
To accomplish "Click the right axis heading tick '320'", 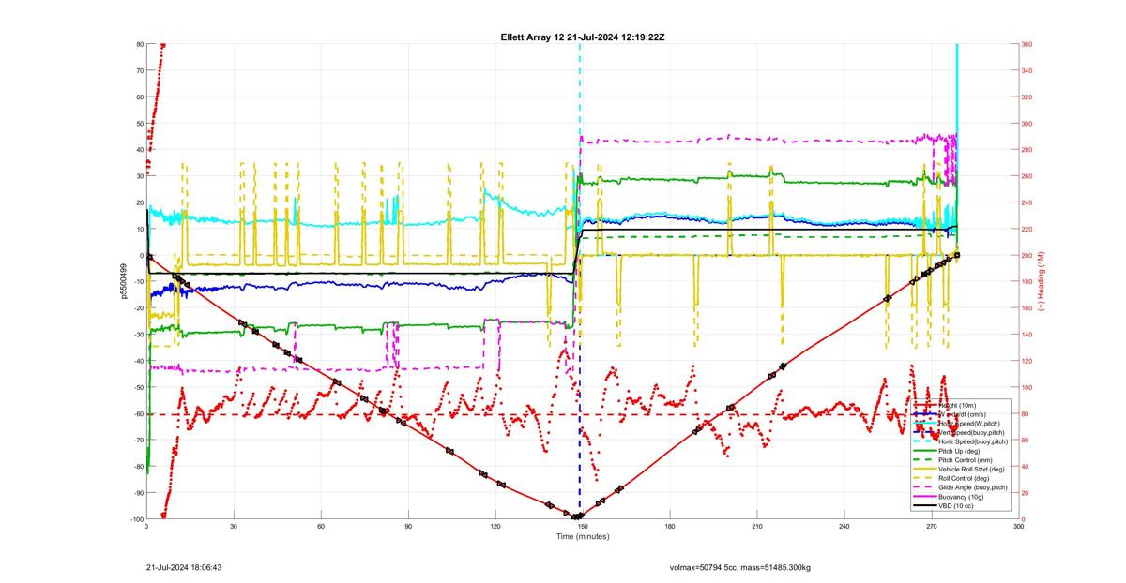I will pyautogui.click(x=1027, y=97).
